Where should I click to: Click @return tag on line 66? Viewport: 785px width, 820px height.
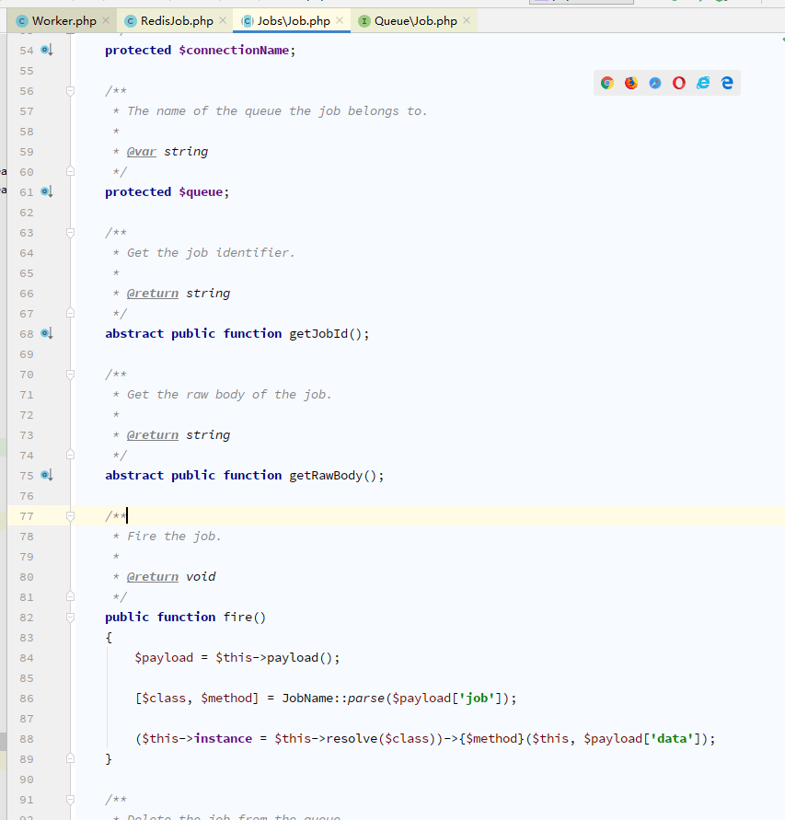pyautogui.click(x=152, y=294)
